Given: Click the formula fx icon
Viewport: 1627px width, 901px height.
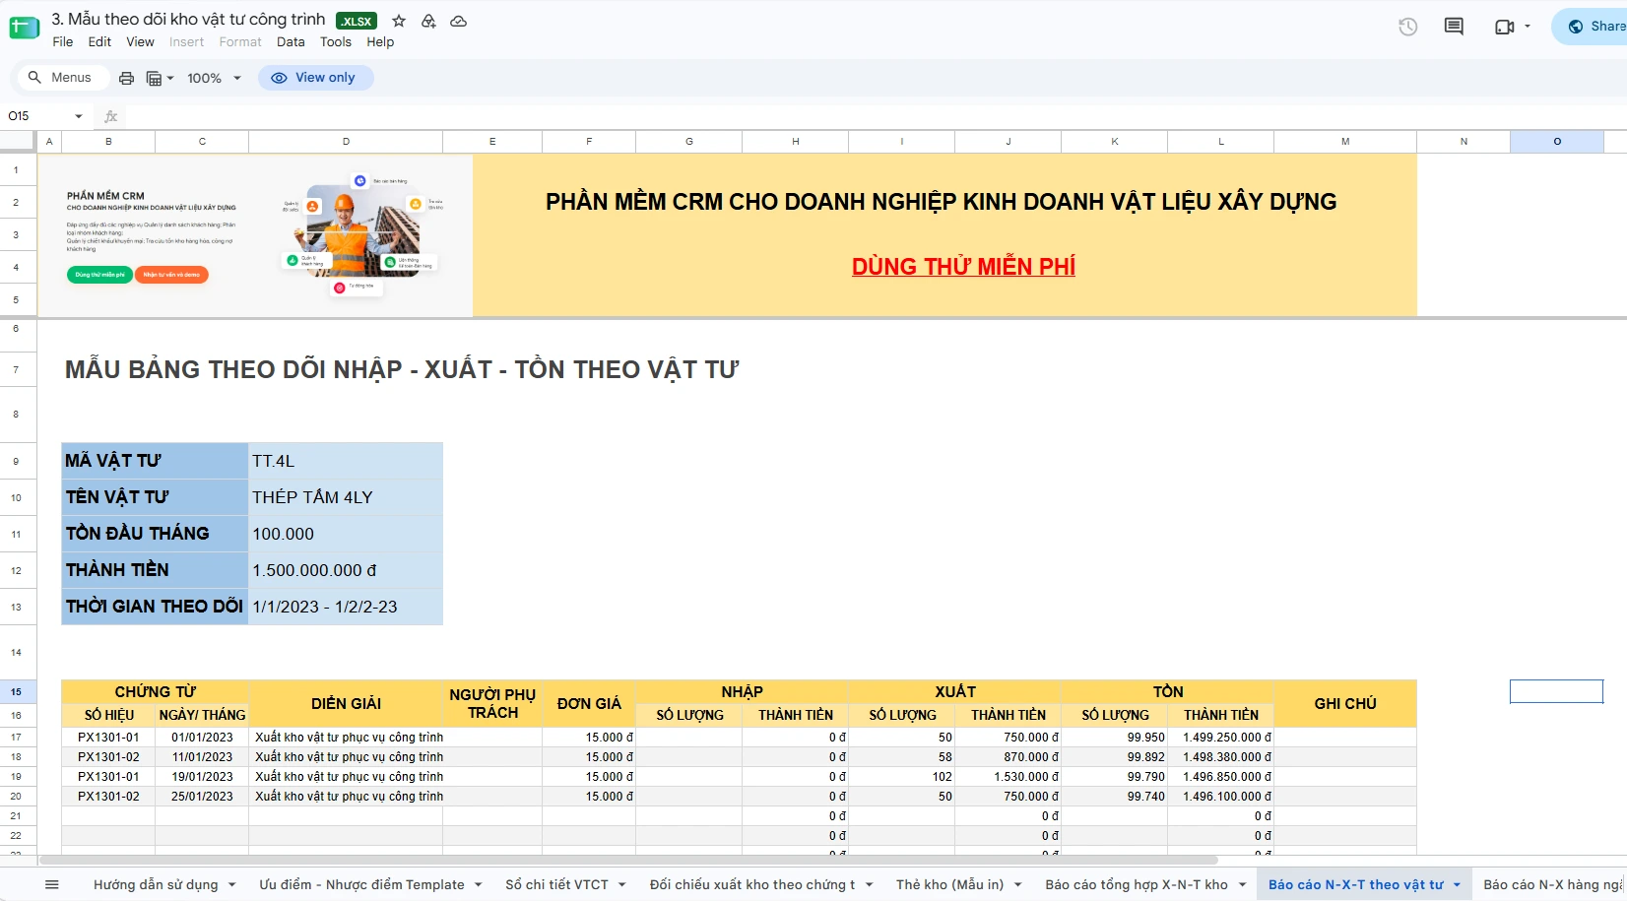Looking at the screenshot, I should pos(111,116).
